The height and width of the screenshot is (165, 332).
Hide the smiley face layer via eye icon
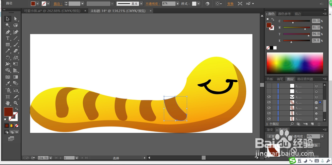(x=269, y=97)
